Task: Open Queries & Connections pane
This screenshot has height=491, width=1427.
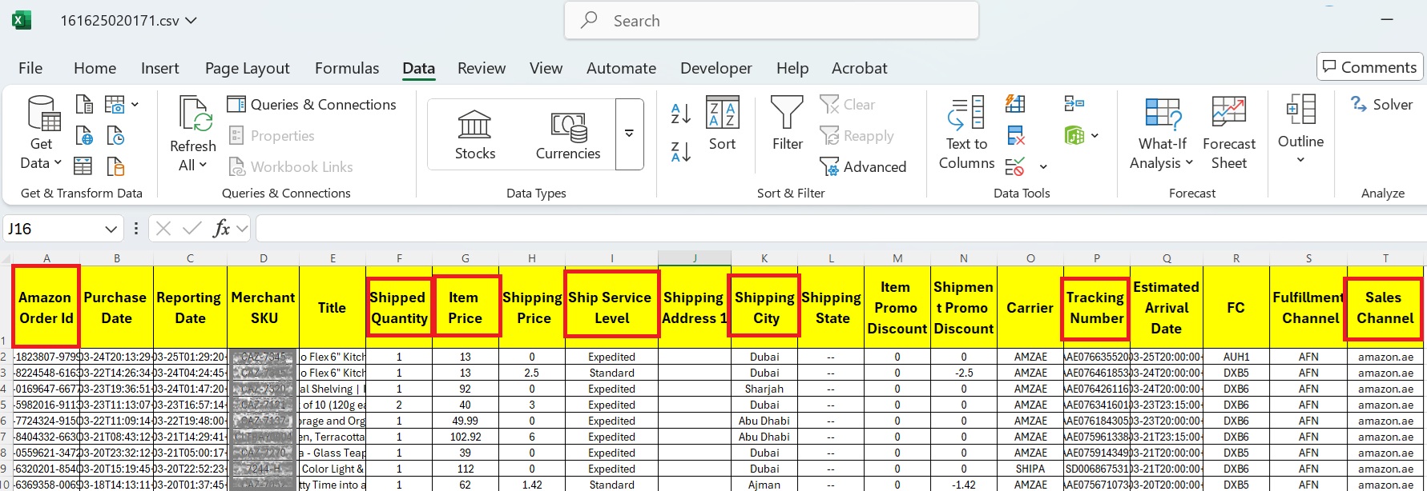Action: point(312,105)
